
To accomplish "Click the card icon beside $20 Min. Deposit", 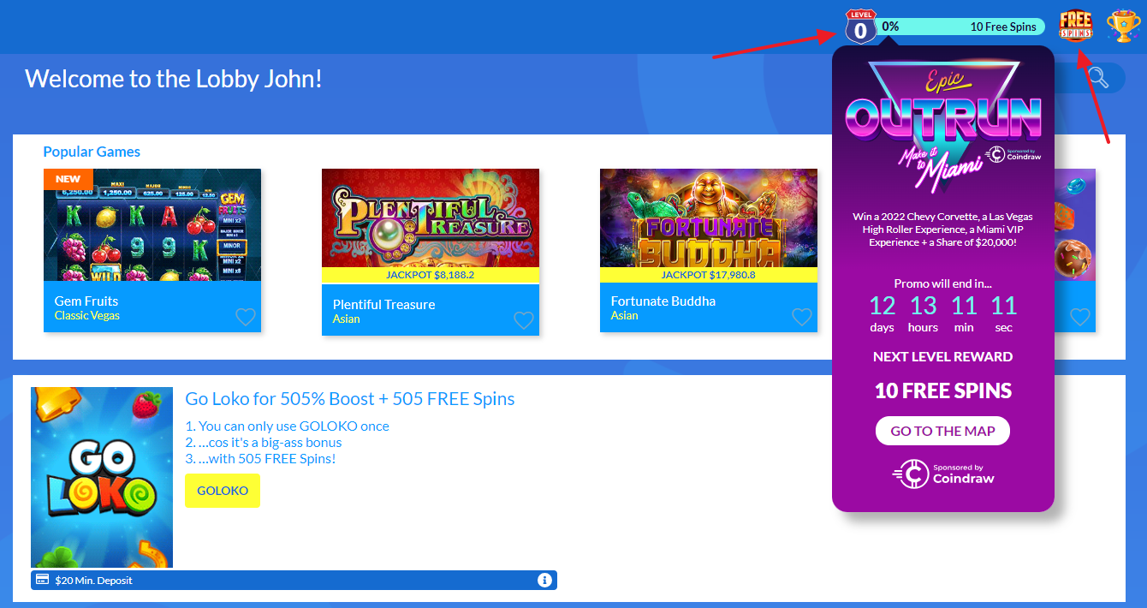I will (x=40, y=580).
